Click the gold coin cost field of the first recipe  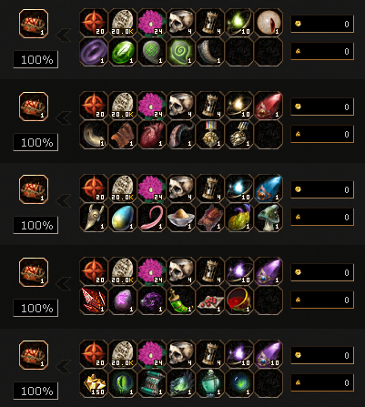coord(322,24)
